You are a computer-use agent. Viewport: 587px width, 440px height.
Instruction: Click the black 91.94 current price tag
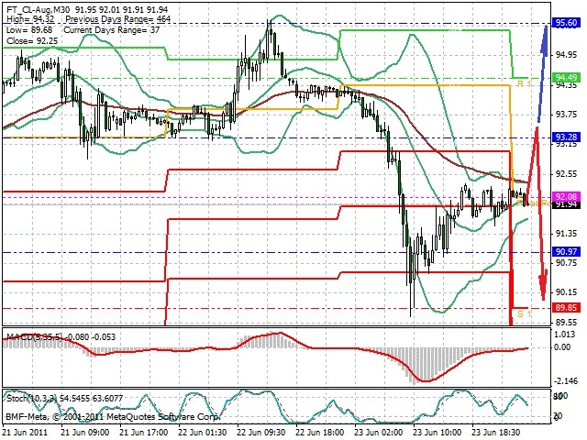[x=566, y=204]
